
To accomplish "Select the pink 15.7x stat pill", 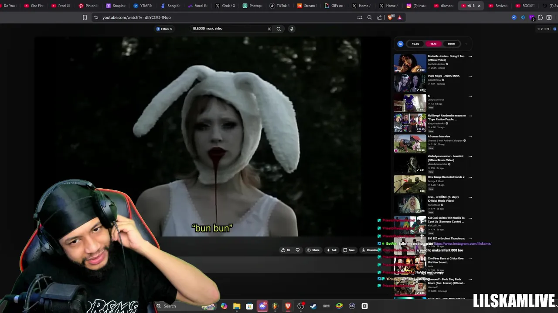I will point(433,44).
